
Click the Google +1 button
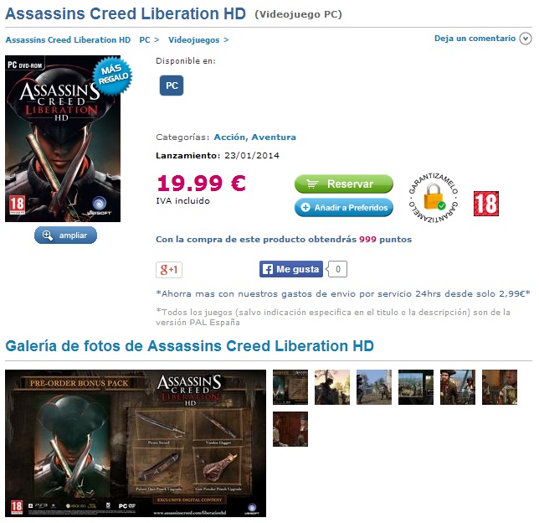(169, 270)
